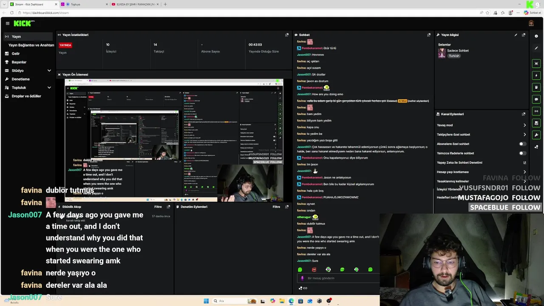Click the Turkish language tag
Viewport: 544px width, 306px height.
coord(454,56)
